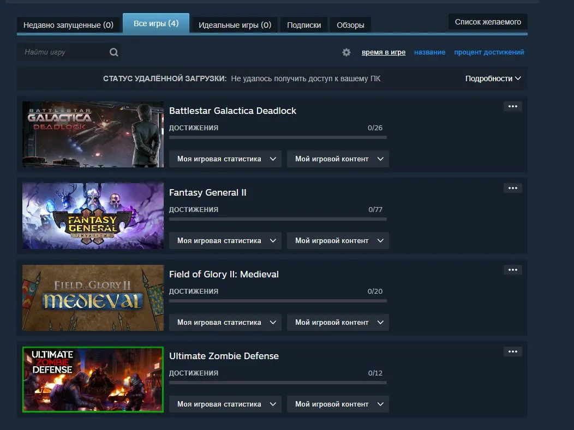Screen dimensions: 574x430
Task: Expand Подробности remote download details
Action: 493,78
